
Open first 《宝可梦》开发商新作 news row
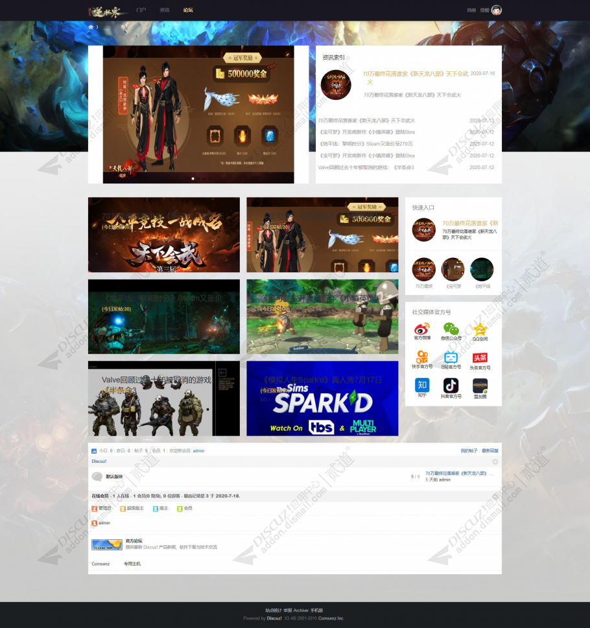[366, 132]
